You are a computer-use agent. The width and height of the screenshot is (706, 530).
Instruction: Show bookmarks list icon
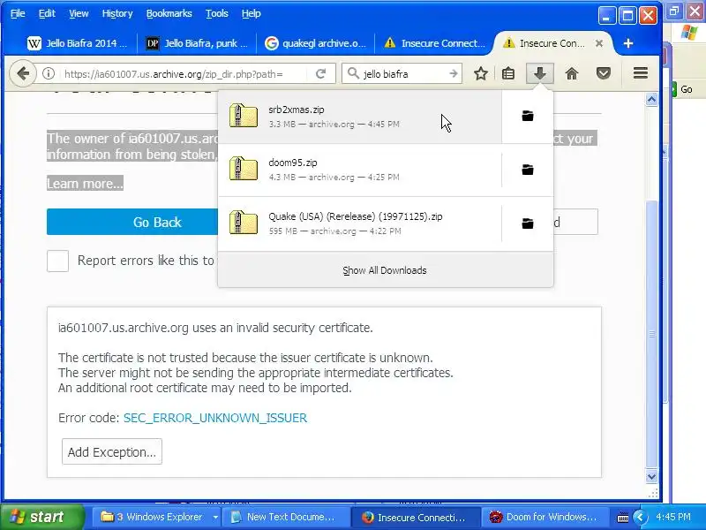508,73
